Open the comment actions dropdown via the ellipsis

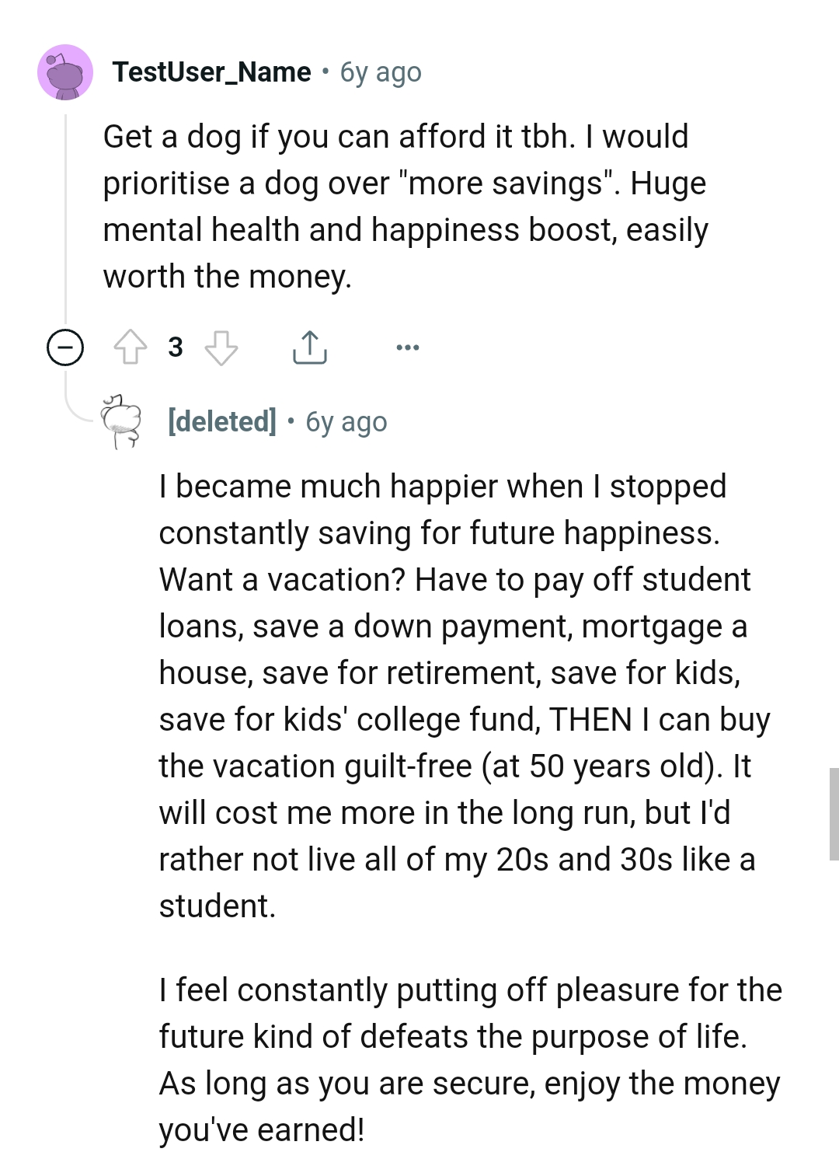pyautogui.click(x=407, y=347)
